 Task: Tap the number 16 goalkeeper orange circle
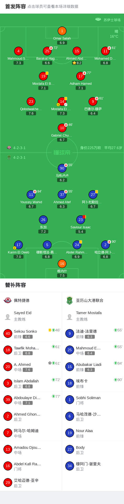[62, 264]
